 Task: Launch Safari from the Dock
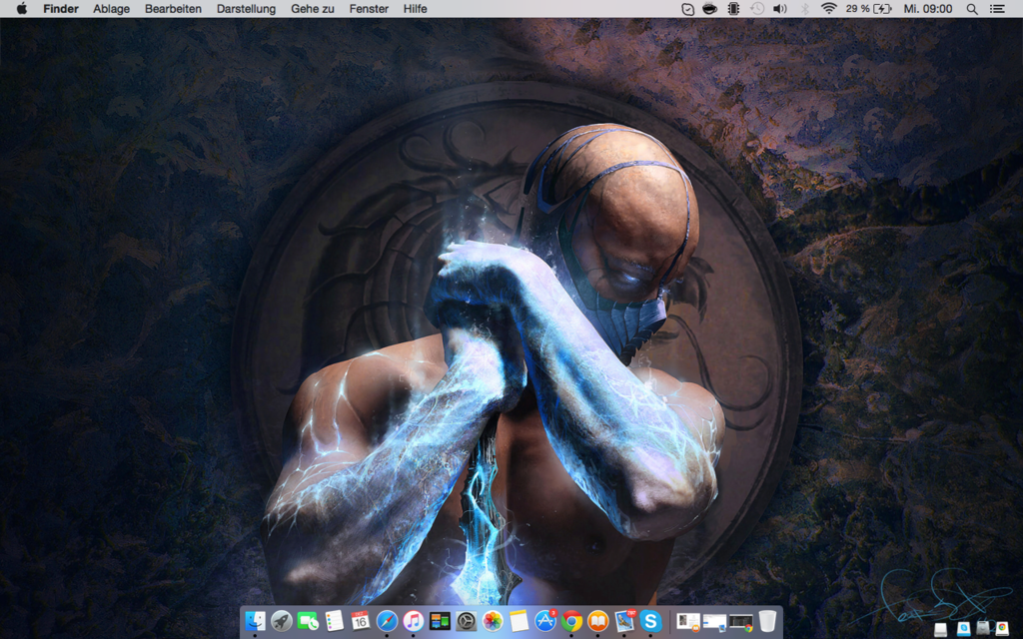pyautogui.click(x=387, y=621)
